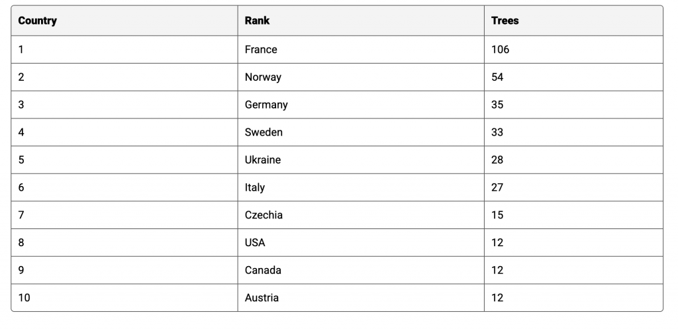Select the USA cell
This screenshot has height=329, width=678.
coord(255,243)
